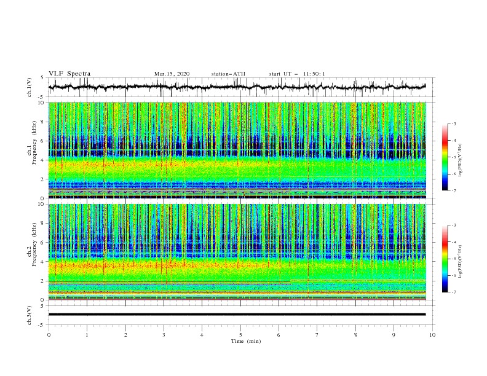Click time axis tick label "8"
487x376 pixels.
click(355, 335)
